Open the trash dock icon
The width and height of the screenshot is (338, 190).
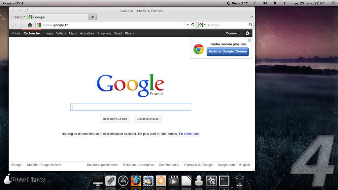(x=240, y=180)
